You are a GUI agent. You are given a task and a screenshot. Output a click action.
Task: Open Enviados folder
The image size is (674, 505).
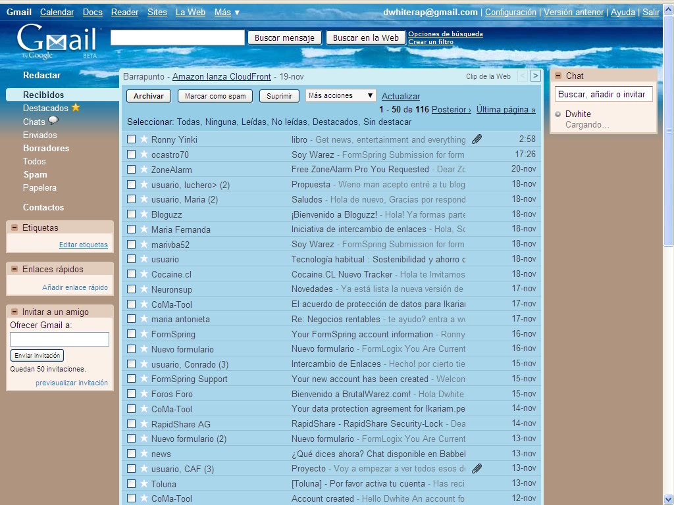[40, 135]
